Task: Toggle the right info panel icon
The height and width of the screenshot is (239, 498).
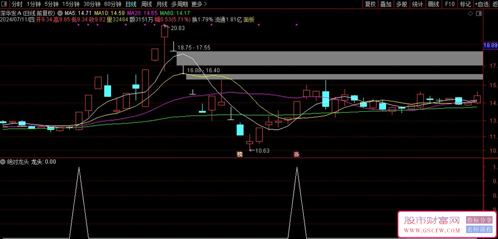Action: point(479,13)
